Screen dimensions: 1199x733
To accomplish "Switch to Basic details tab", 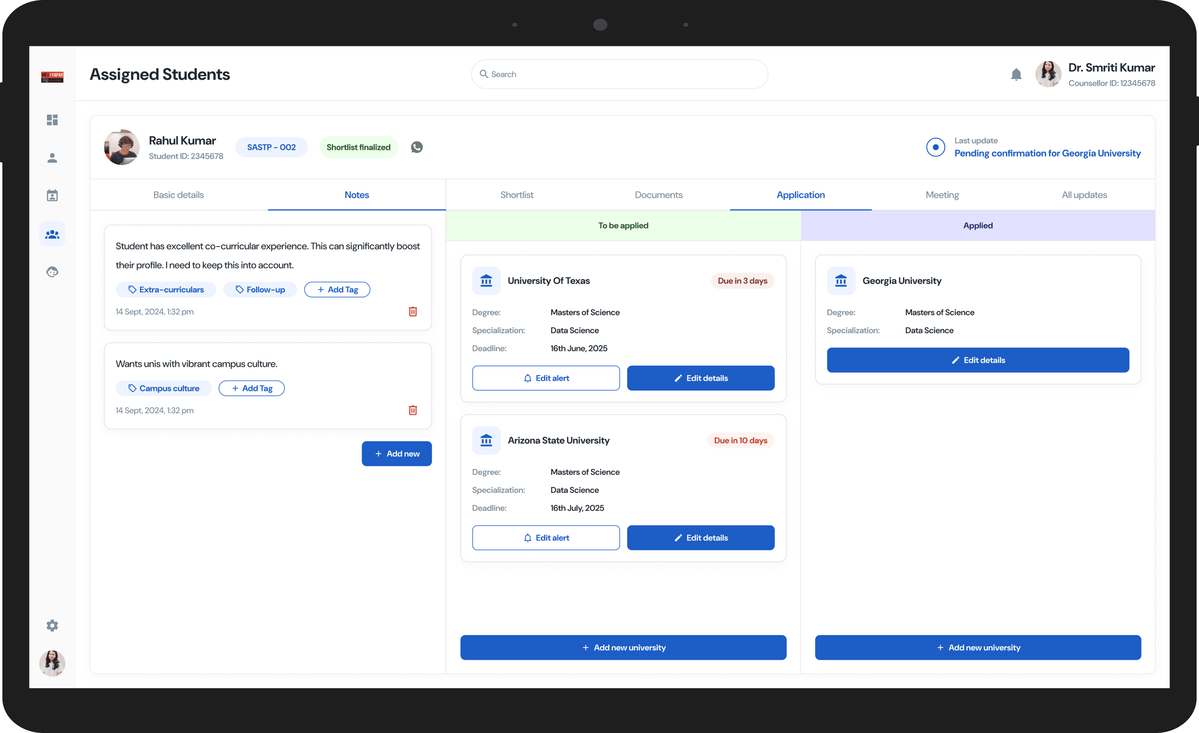I will click(178, 195).
